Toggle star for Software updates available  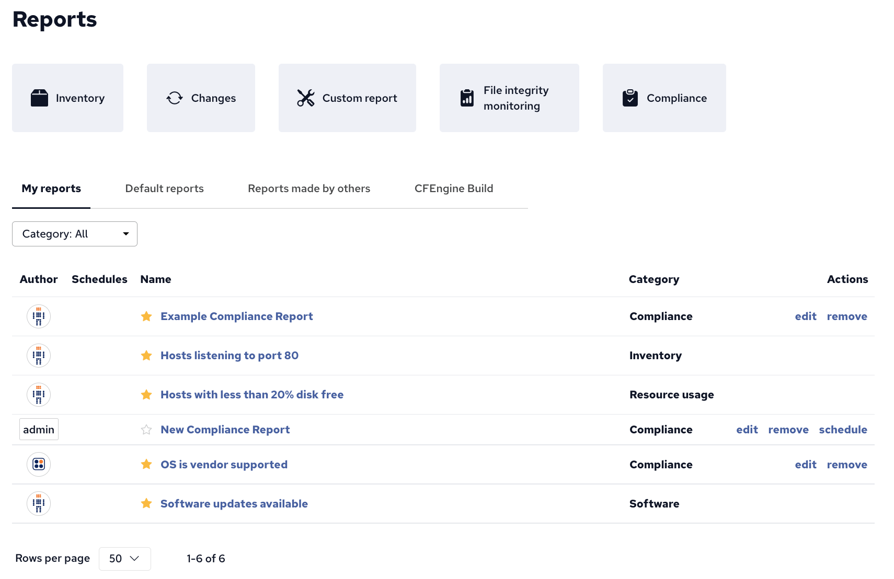click(146, 503)
